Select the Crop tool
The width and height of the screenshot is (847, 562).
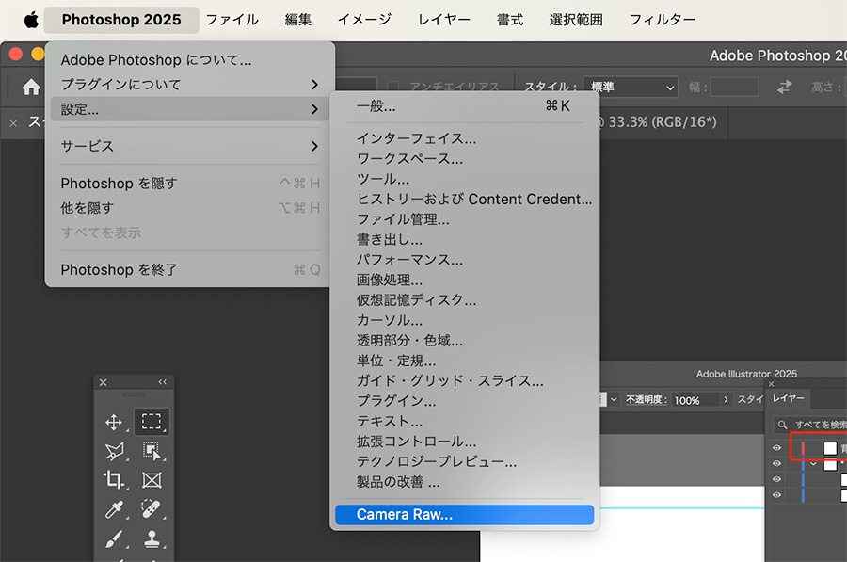click(x=114, y=480)
